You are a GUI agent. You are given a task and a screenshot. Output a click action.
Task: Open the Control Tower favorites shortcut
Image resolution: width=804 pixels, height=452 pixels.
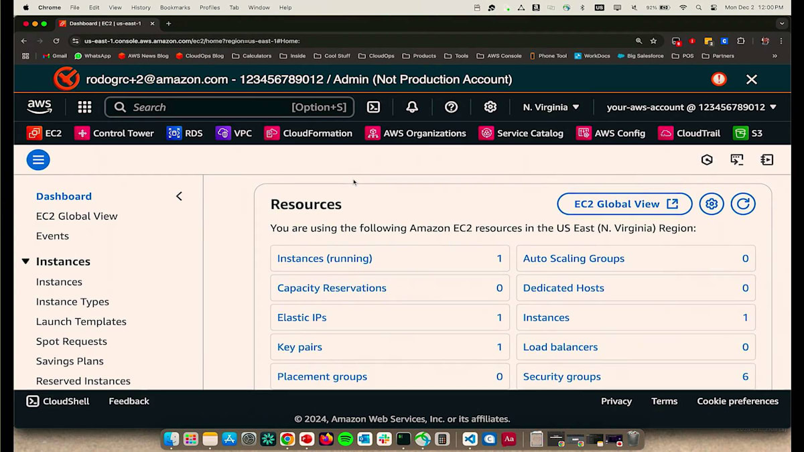114,133
